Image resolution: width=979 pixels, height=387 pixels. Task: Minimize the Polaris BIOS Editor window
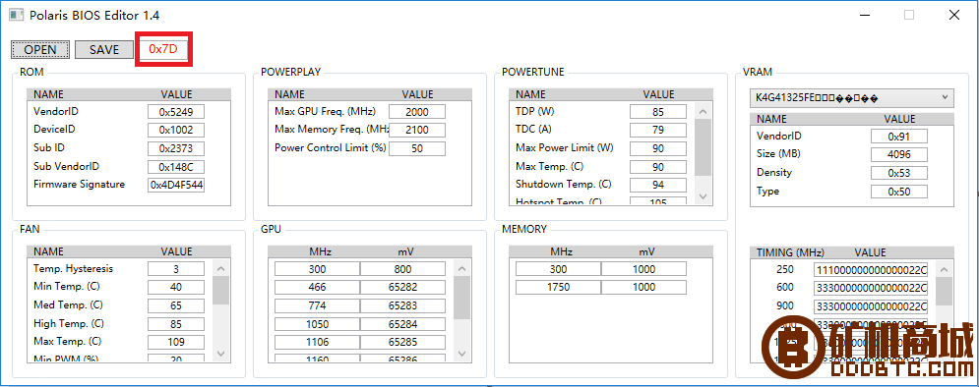pyautogui.click(x=866, y=15)
